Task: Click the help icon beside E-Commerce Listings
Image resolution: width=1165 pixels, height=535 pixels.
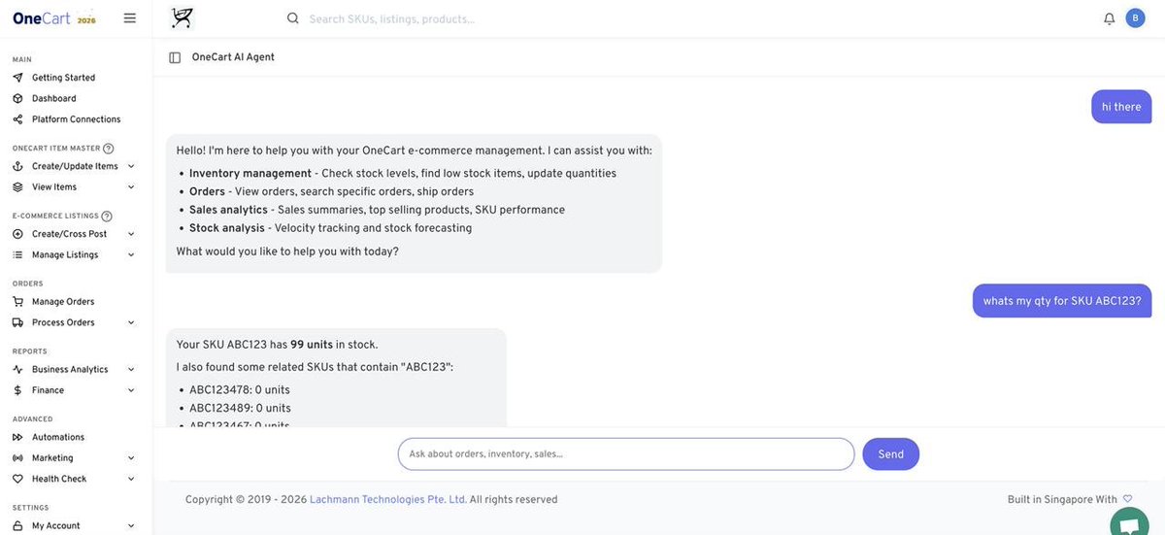Action: pyautogui.click(x=107, y=216)
